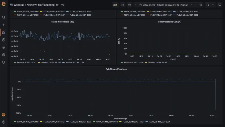This screenshot has width=225, height=127.
Task: Go to the General folder breadcrumb
Action: click(x=19, y=5)
